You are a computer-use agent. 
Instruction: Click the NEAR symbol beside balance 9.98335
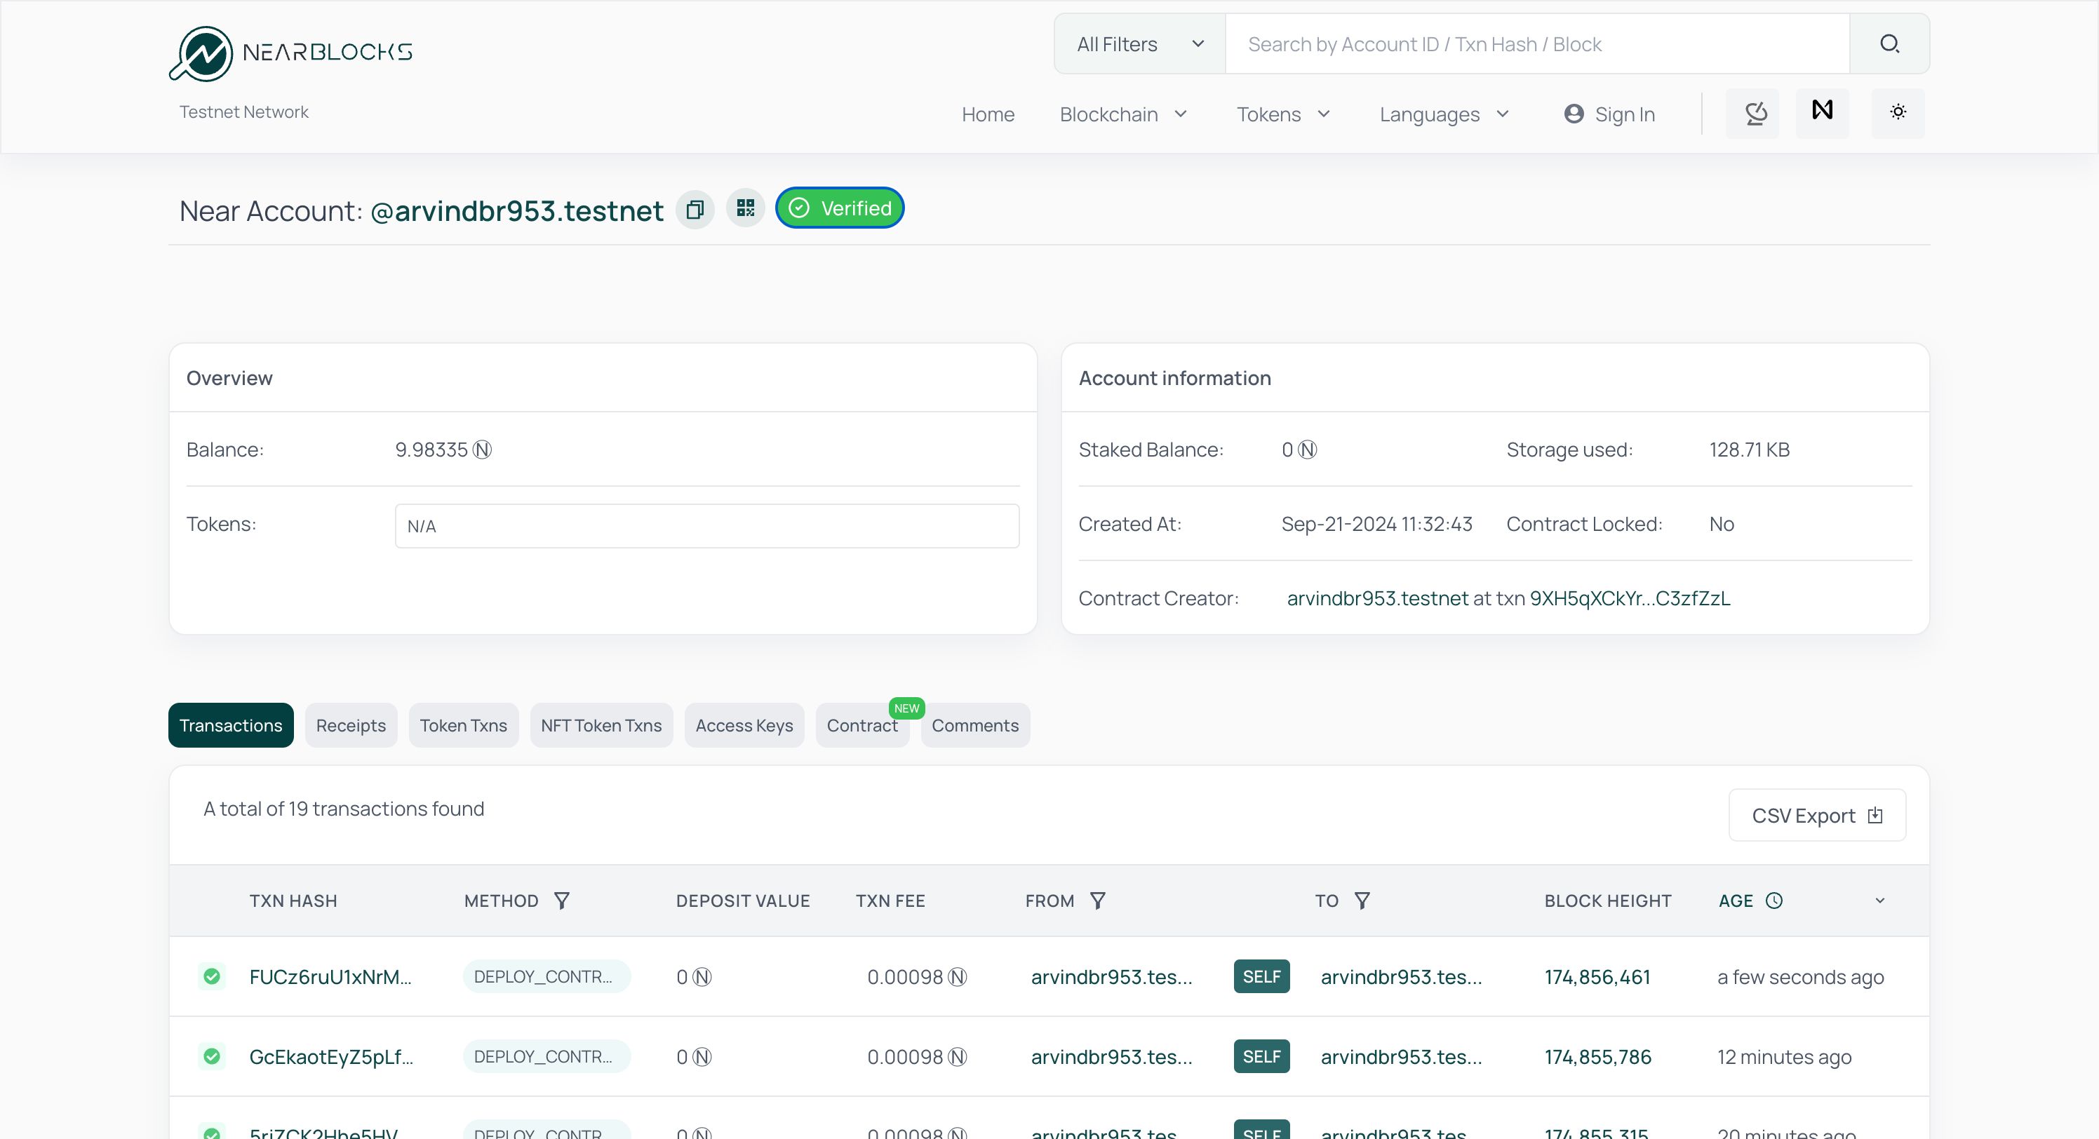click(x=483, y=450)
